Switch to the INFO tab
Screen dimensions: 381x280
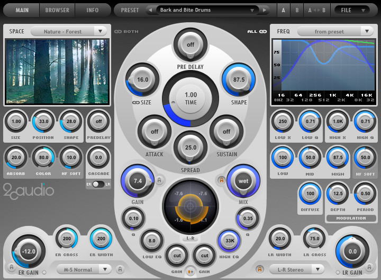(93, 10)
